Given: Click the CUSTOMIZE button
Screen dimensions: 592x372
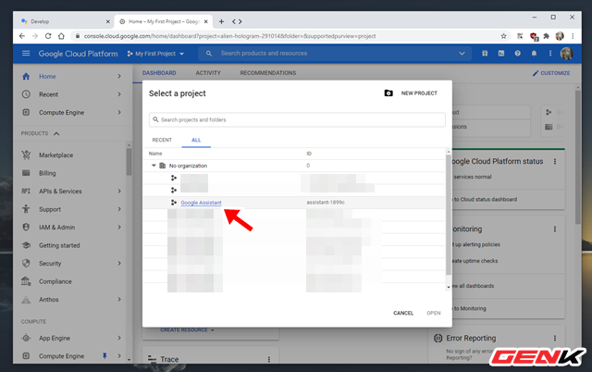Looking at the screenshot, I should pyautogui.click(x=551, y=73).
